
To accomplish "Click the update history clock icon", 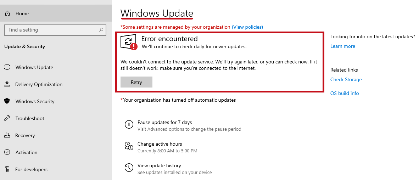I will tap(129, 168).
